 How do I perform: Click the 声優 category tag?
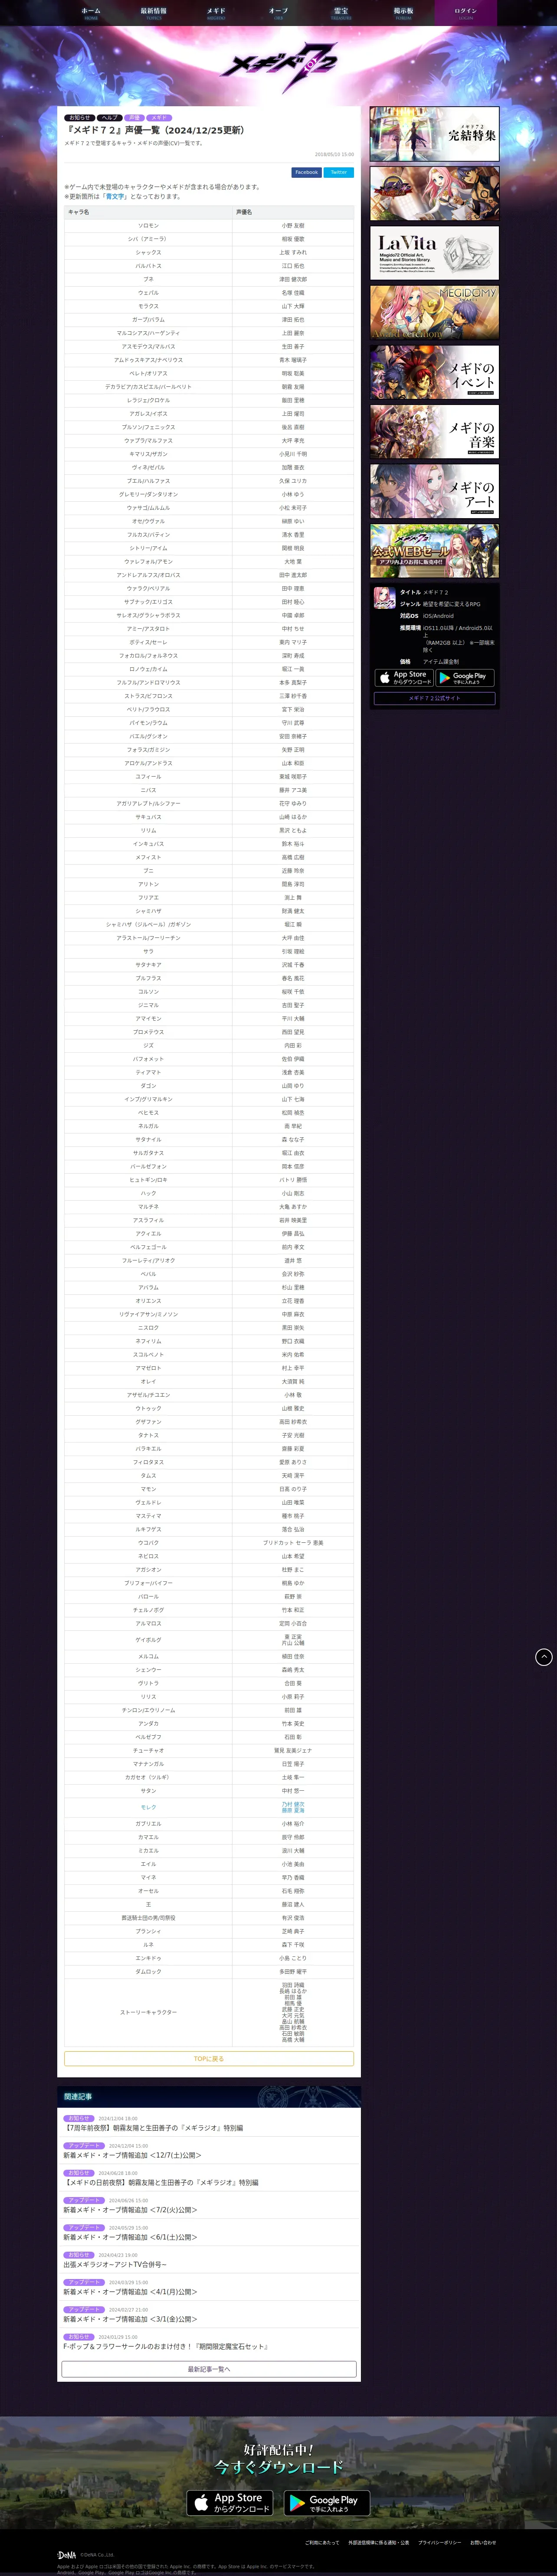click(x=134, y=118)
